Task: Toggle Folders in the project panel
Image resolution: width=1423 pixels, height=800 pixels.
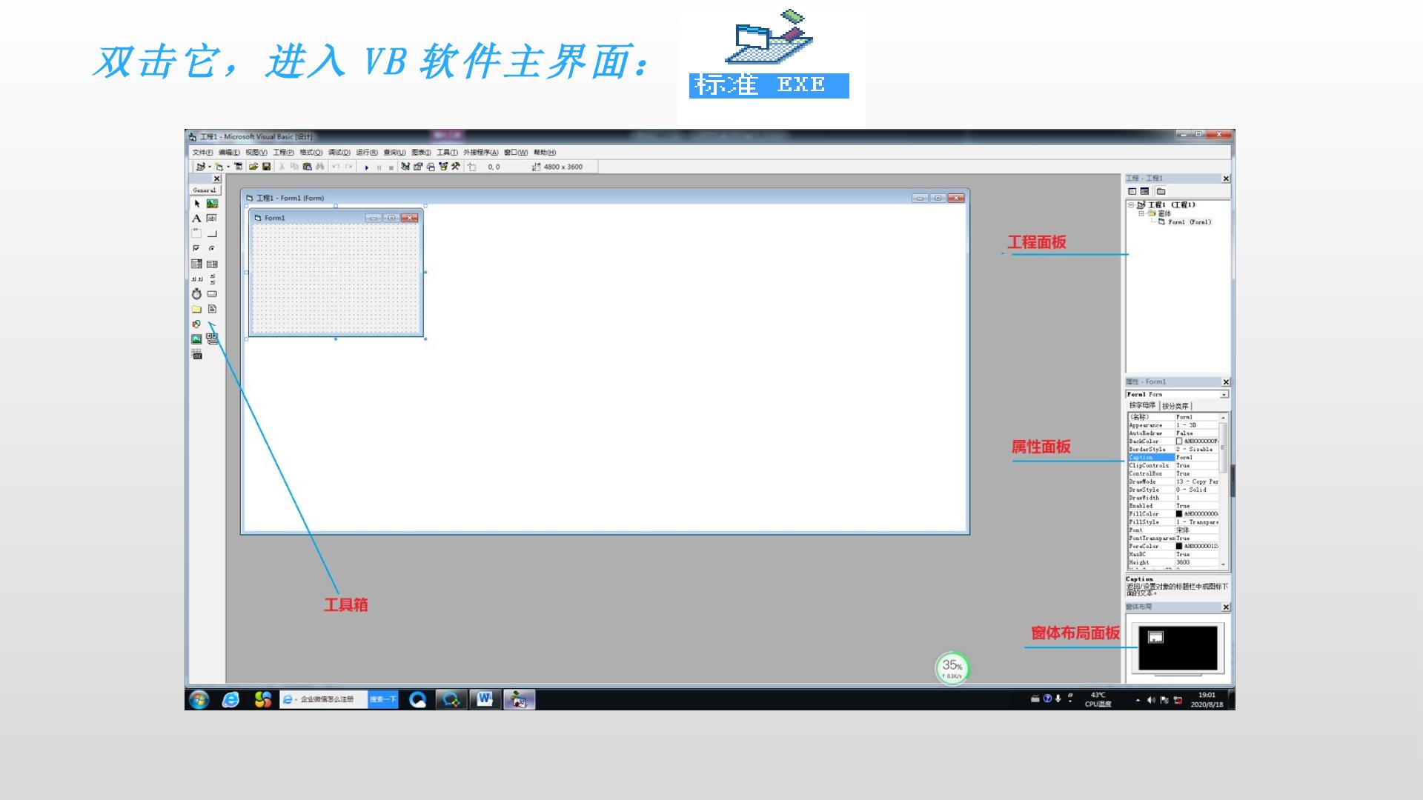Action: (1161, 191)
